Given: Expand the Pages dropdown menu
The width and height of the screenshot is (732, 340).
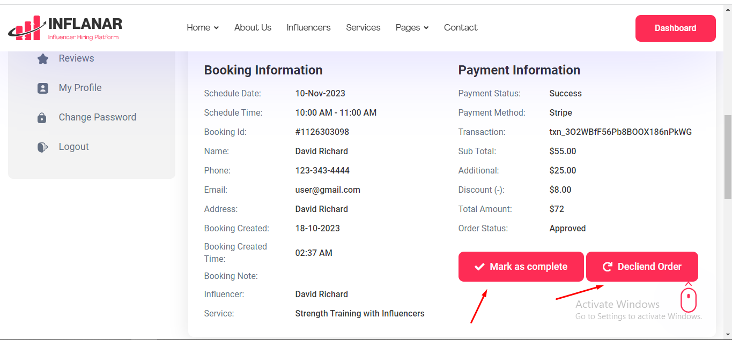Looking at the screenshot, I should [412, 27].
